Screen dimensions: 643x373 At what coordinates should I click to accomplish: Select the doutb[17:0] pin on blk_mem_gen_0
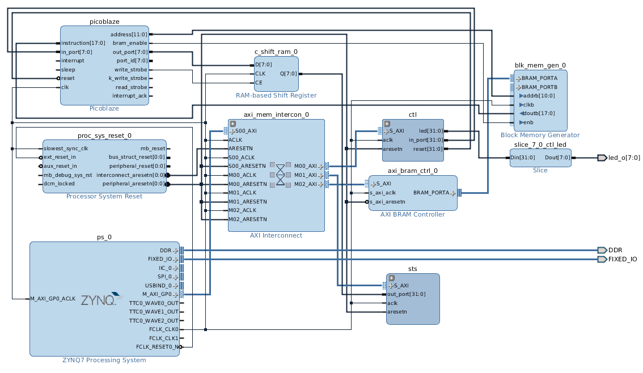point(539,113)
